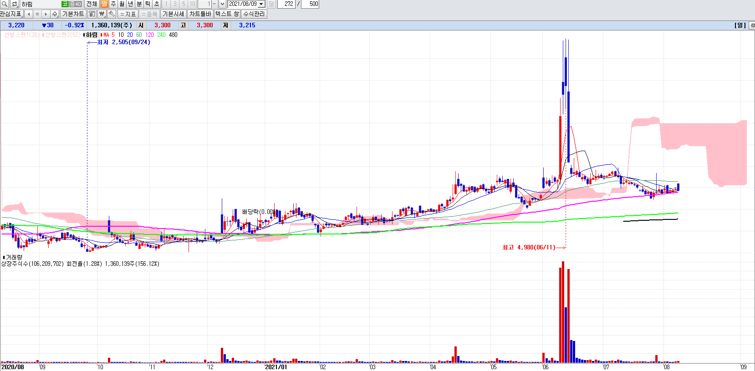Click the previous arrow playback button
The height and width of the screenshot is (371, 755).
(29, 14)
